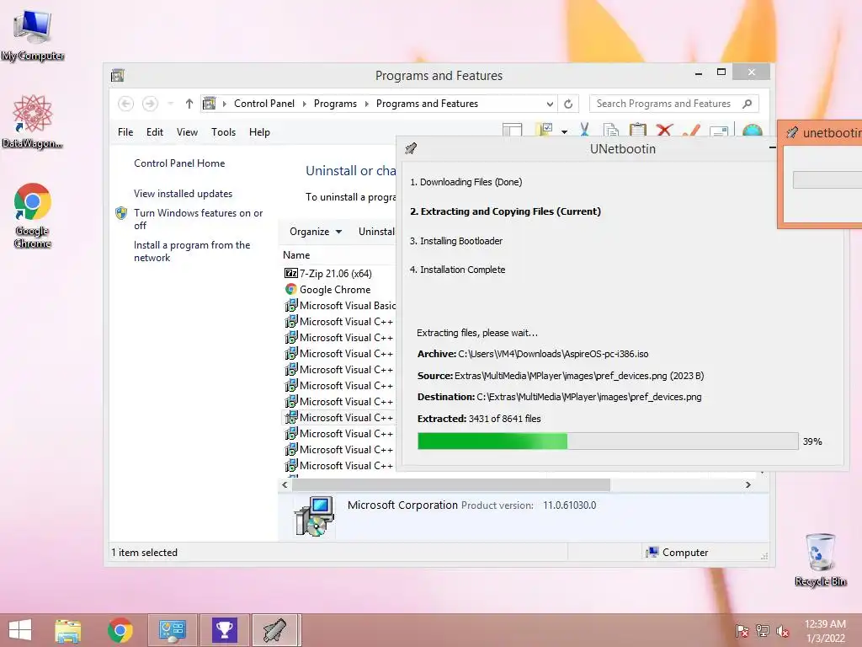Viewport: 862px width, 647px height.
Task: Click the taskbar clock showing 12:39 AM
Action: click(x=825, y=631)
